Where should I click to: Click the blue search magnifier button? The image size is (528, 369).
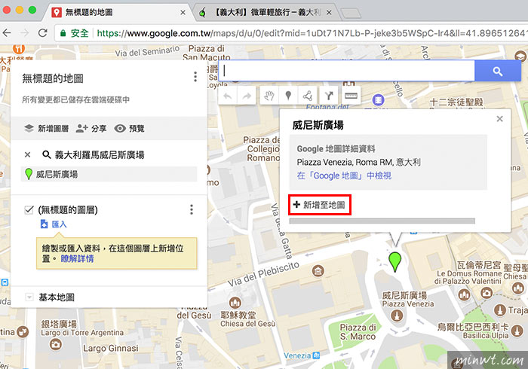(498, 71)
